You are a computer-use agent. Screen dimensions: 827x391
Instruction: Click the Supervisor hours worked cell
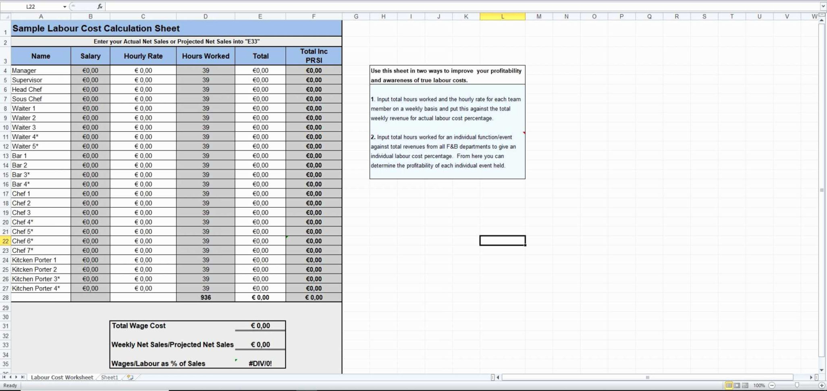[x=206, y=80]
